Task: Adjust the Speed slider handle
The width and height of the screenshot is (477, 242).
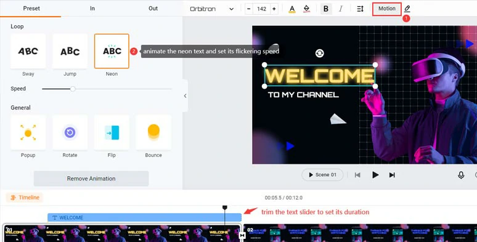Action: [73, 89]
